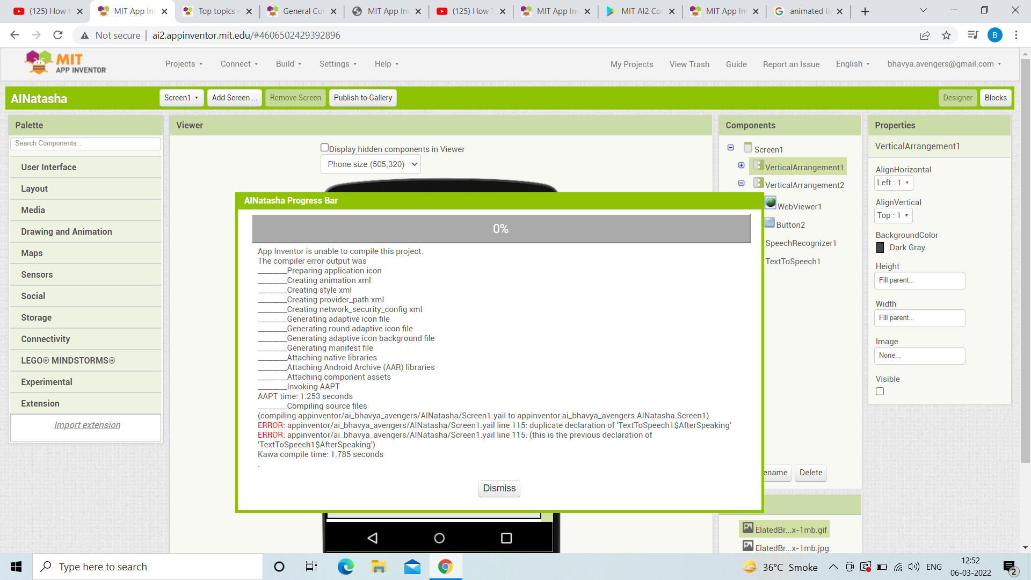1031x580 pixels.
Task: Click the Add Screen button
Action: 234,98
